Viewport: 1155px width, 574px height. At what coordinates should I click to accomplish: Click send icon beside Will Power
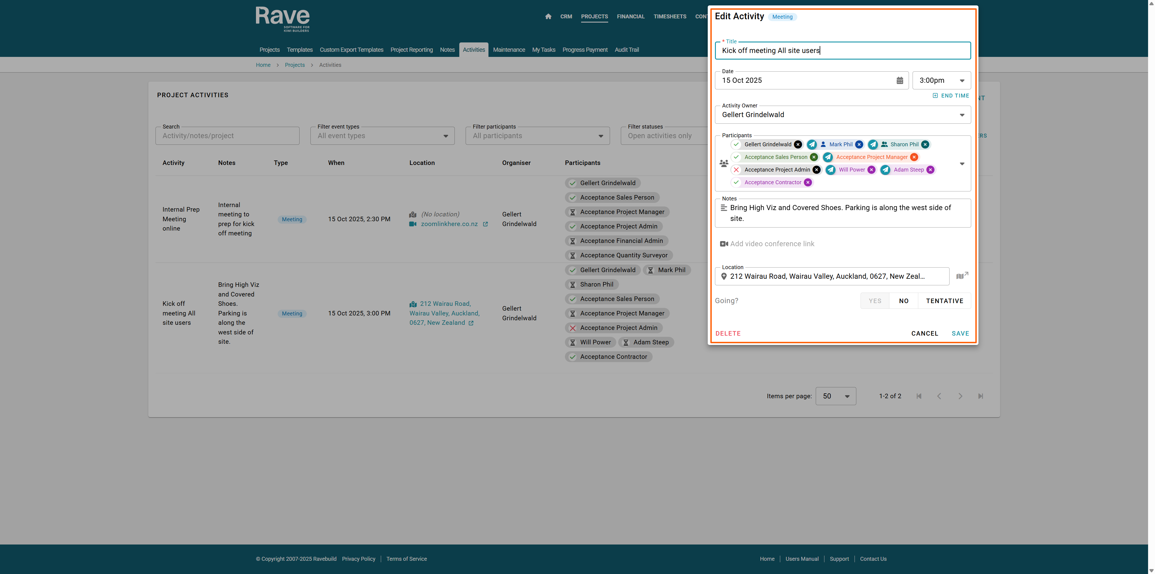830,170
